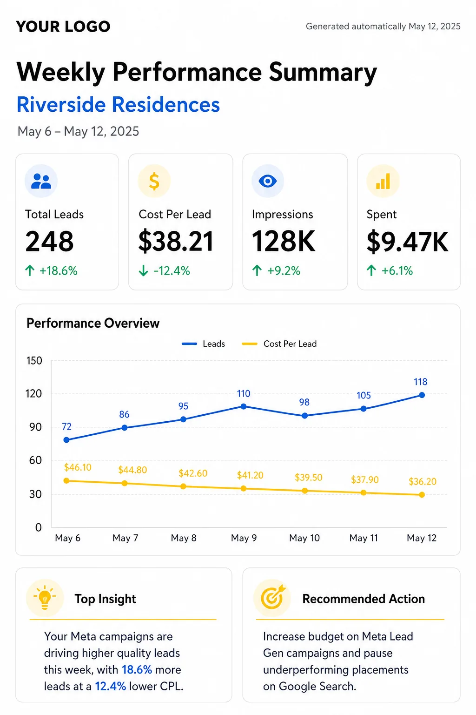Image resolution: width=476 pixels, height=715 pixels.
Task: Click the Impressions value 128K
Action: pyautogui.click(x=284, y=242)
